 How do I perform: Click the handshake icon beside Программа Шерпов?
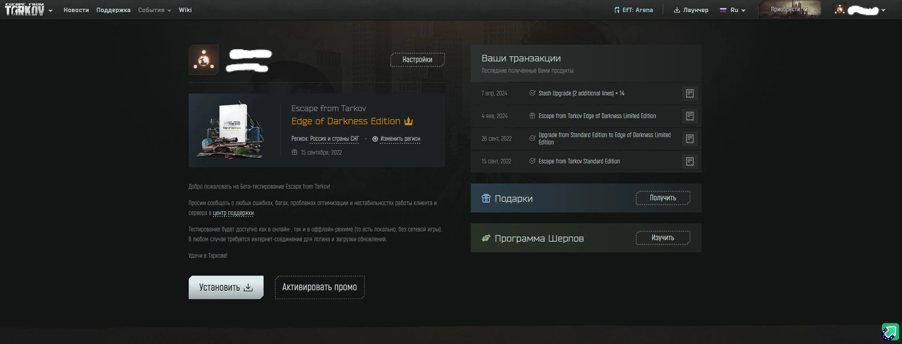coord(486,238)
